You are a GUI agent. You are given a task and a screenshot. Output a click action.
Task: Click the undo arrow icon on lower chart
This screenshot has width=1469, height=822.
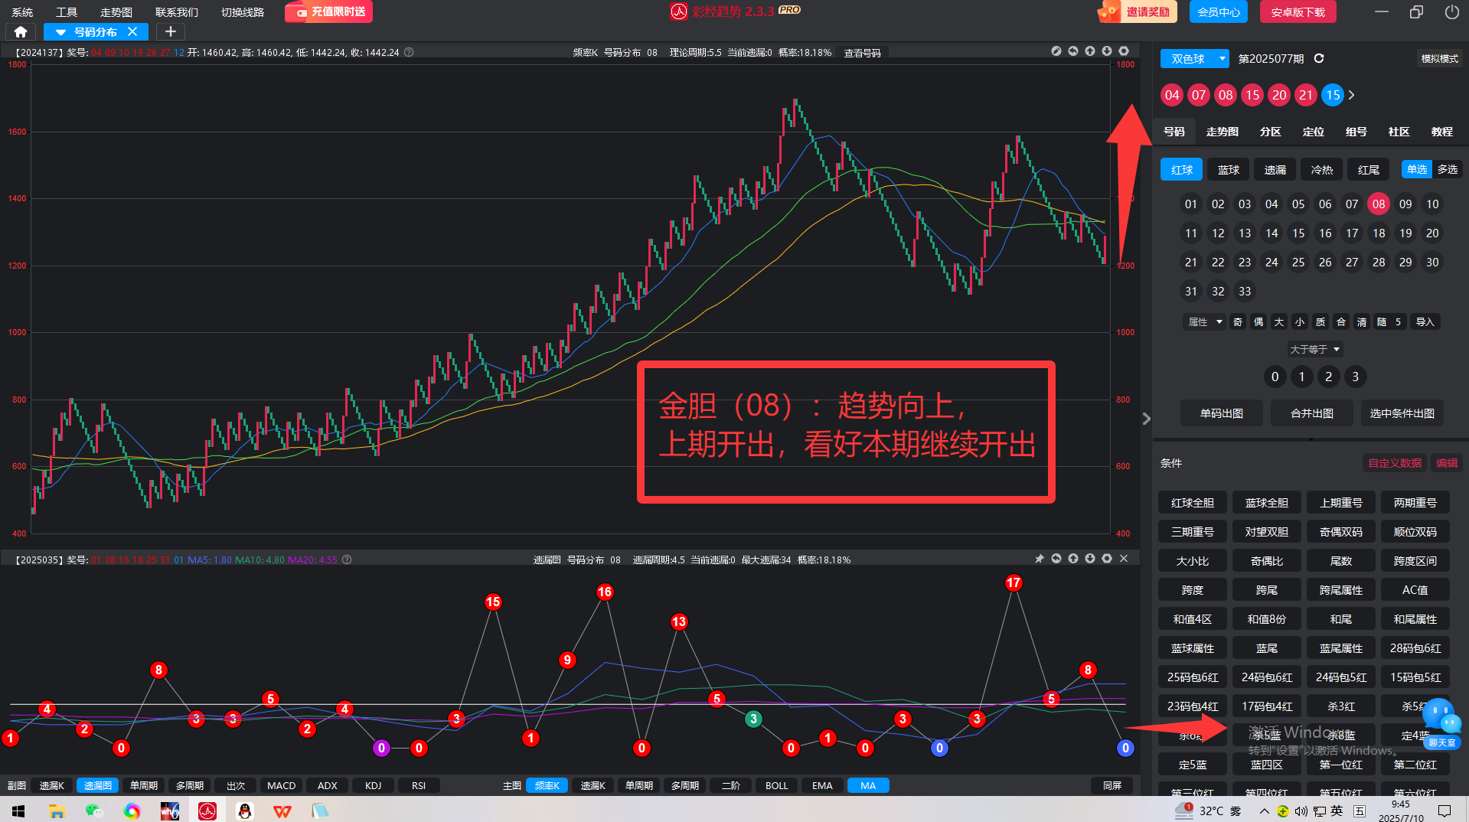click(1056, 559)
